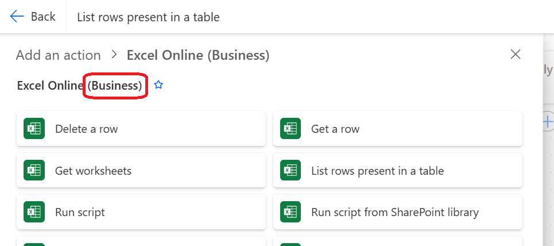Click the List rows present in a table header title
The width and height of the screenshot is (554, 246).
[148, 17]
